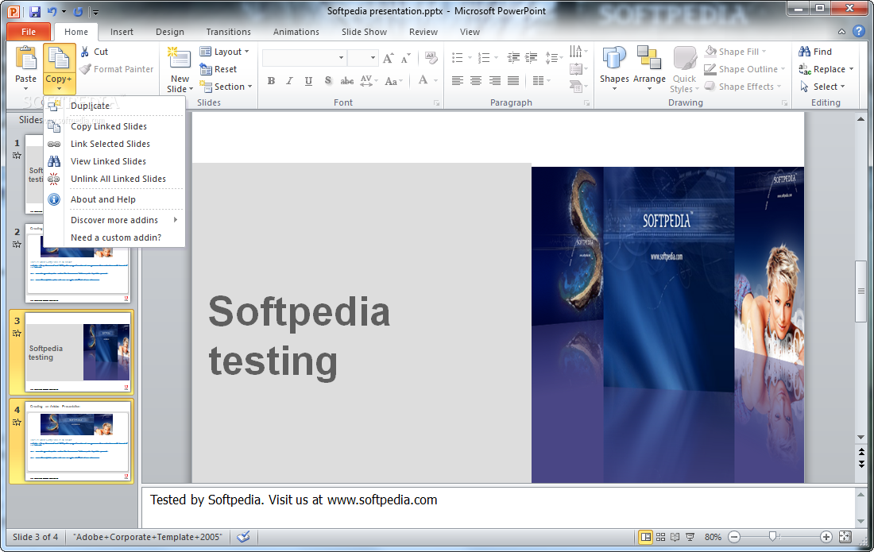Increase list indent level
This screenshot has width=874, height=552.
(532, 57)
